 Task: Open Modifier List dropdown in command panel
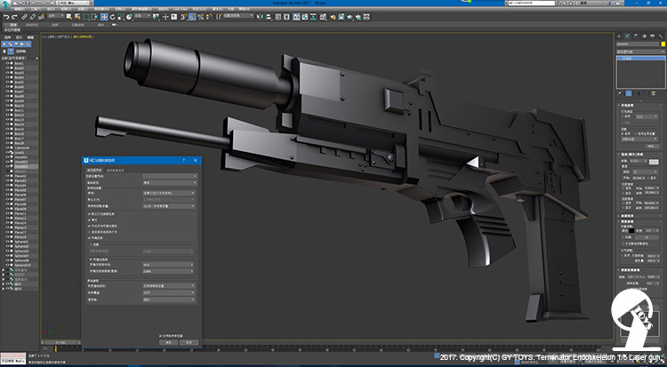click(640, 52)
